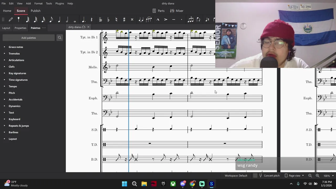Select the half note duration
336x189 pixels.
(67, 20)
